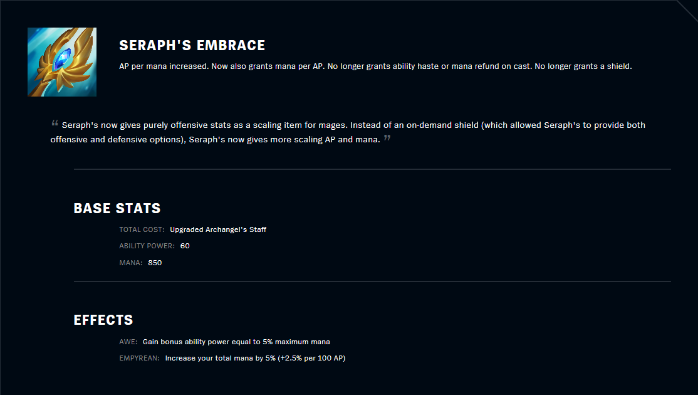Click the Awe bonus ability power description
This screenshot has width=698, height=395.
click(236, 342)
